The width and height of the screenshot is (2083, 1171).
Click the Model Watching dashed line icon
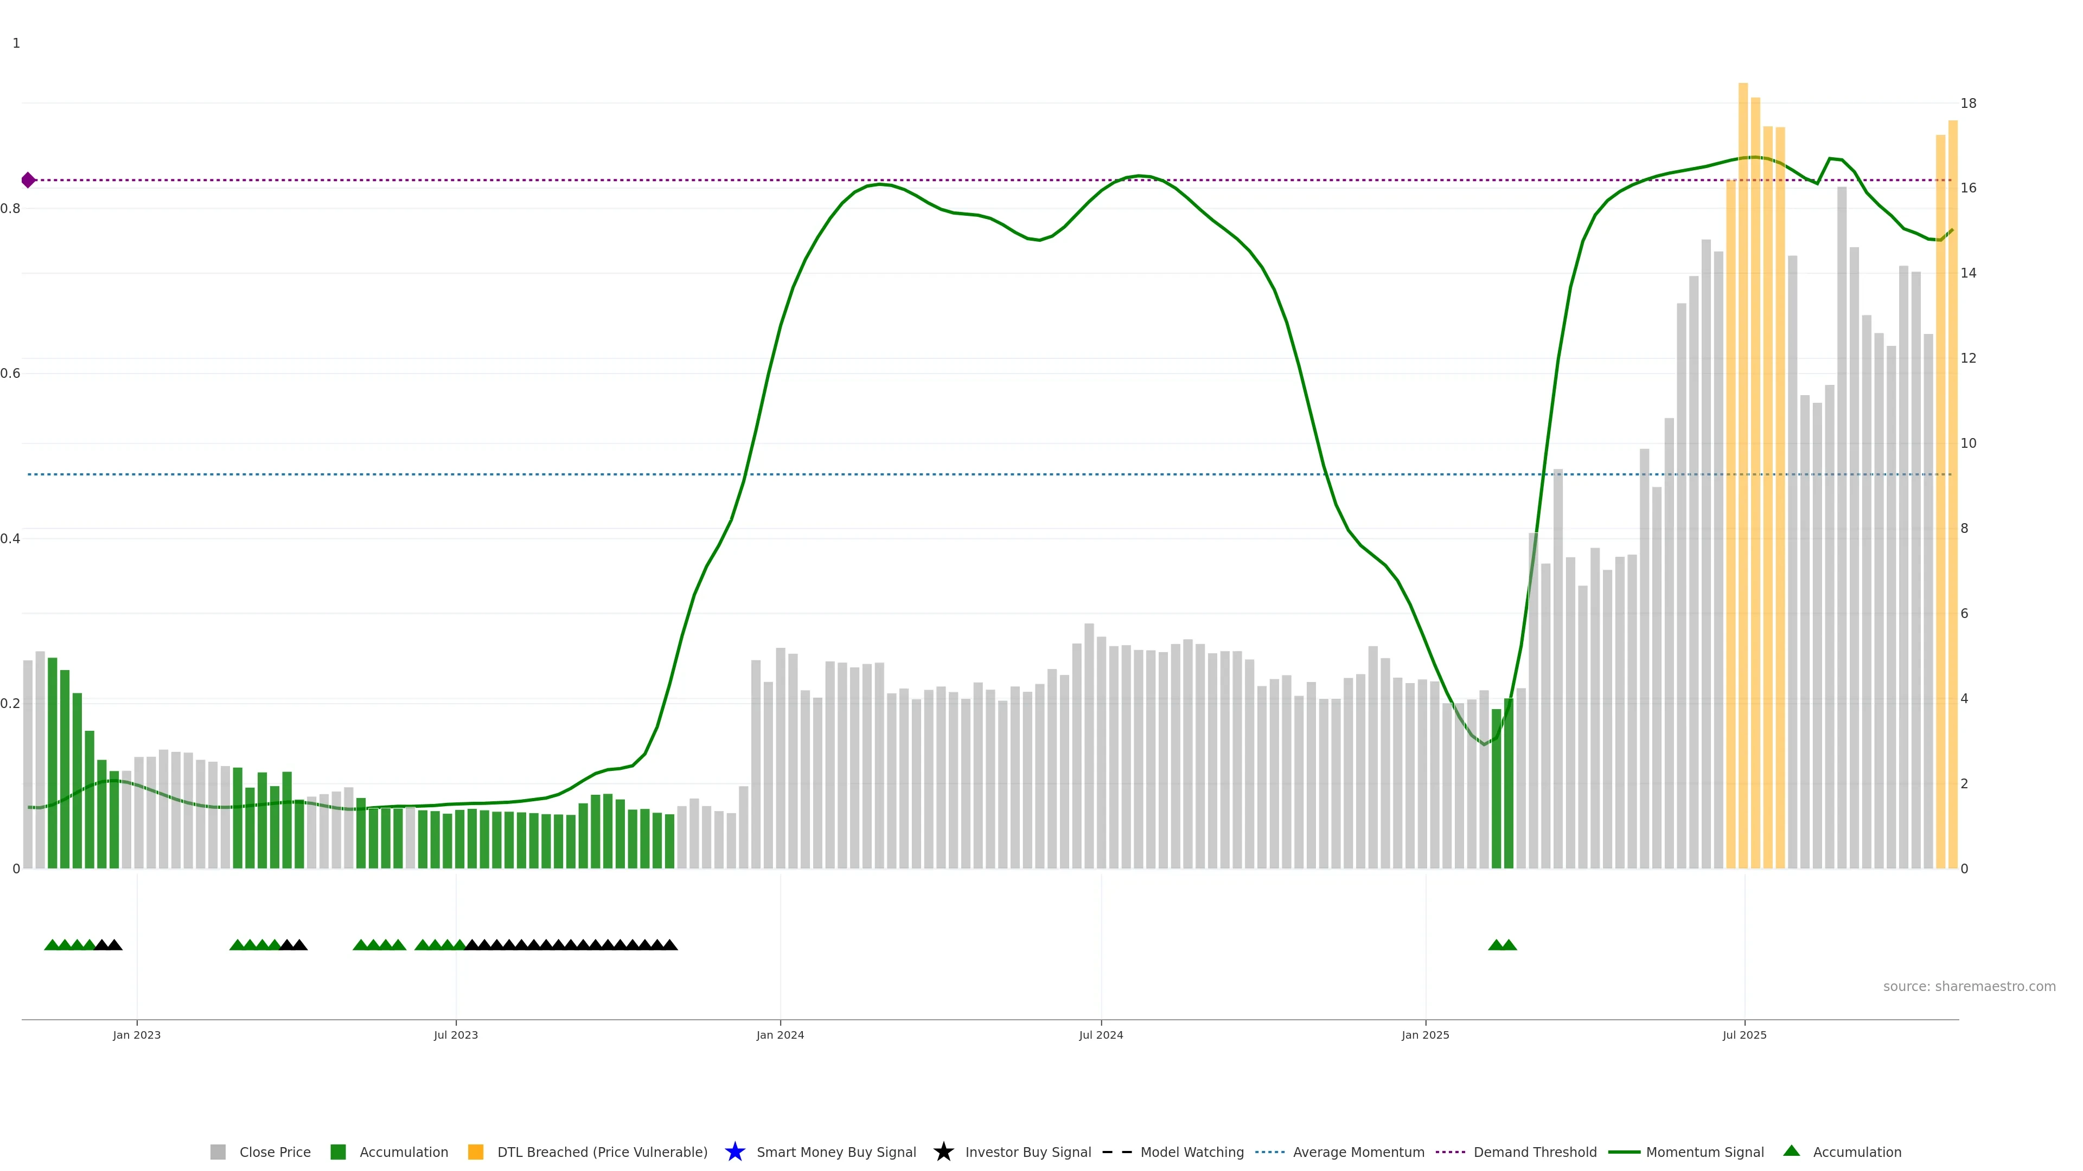(x=1117, y=1151)
